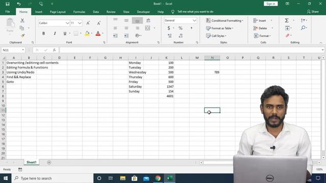Switch to the Page Layout tab
Screen dimensions: 326x183
click(x=58, y=12)
